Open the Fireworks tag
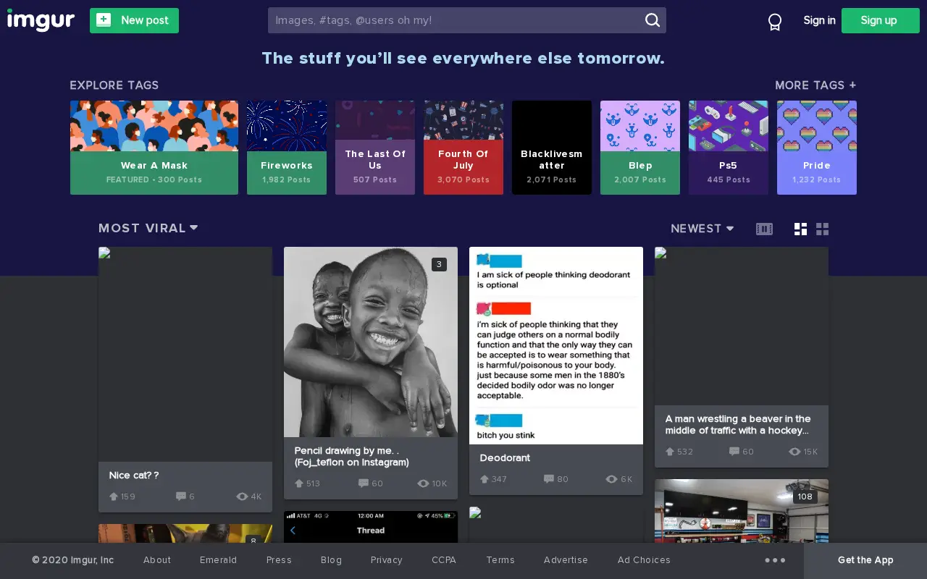This screenshot has width=927, height=579. (x=287, y=148)
